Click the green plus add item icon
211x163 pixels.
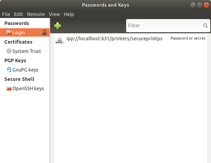[58, 26]
